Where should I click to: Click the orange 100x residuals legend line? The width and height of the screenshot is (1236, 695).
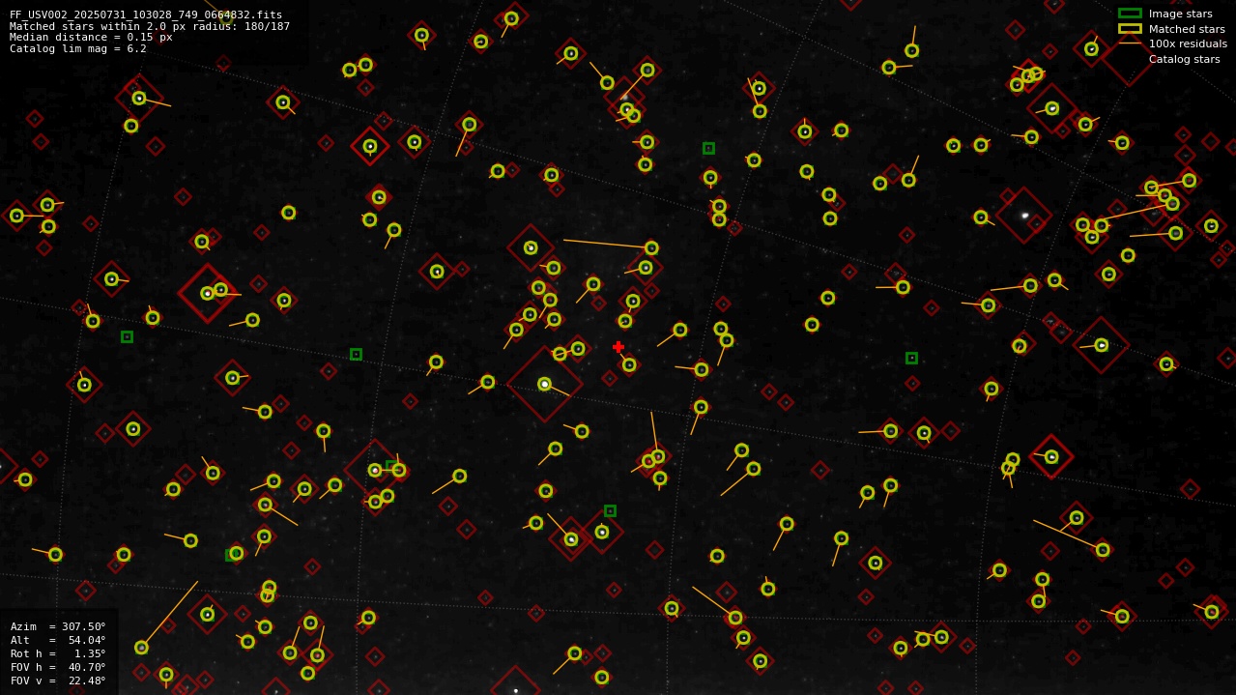(x=1130, y=43)
